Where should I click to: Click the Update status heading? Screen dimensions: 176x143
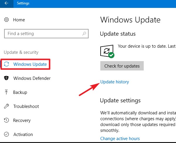(x=118, y=34)
